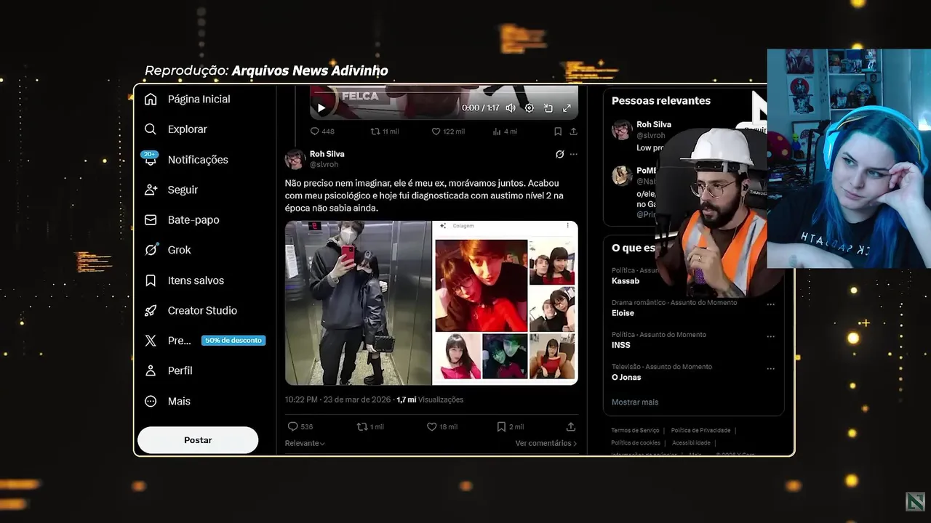The width and height of the screenshot is (931, 523).
Task: Open the Explorar search page
Action: click(x=176, y=129)
